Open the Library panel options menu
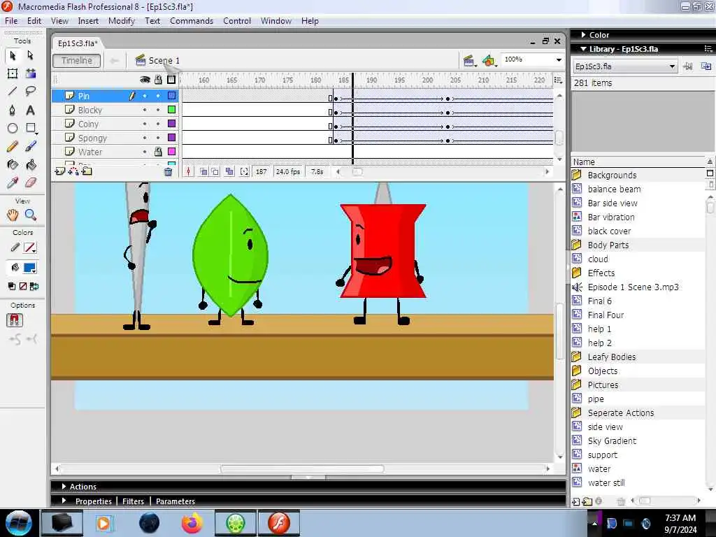 click(x=708, y=49)
